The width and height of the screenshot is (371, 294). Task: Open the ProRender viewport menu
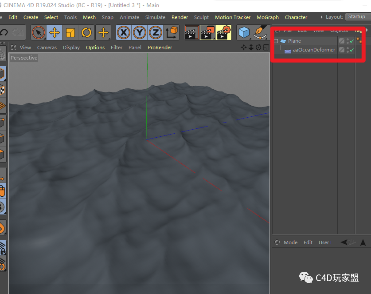160,48
